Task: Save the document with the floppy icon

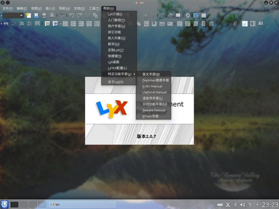Action: [44, 16]
